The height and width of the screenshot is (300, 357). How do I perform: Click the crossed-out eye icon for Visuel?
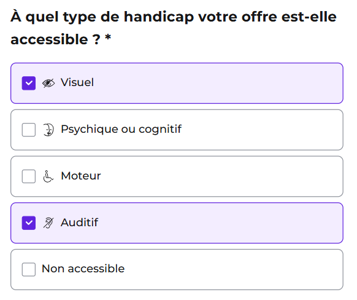48,83
